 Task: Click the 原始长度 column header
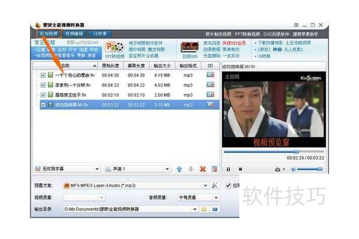point(110,66)
